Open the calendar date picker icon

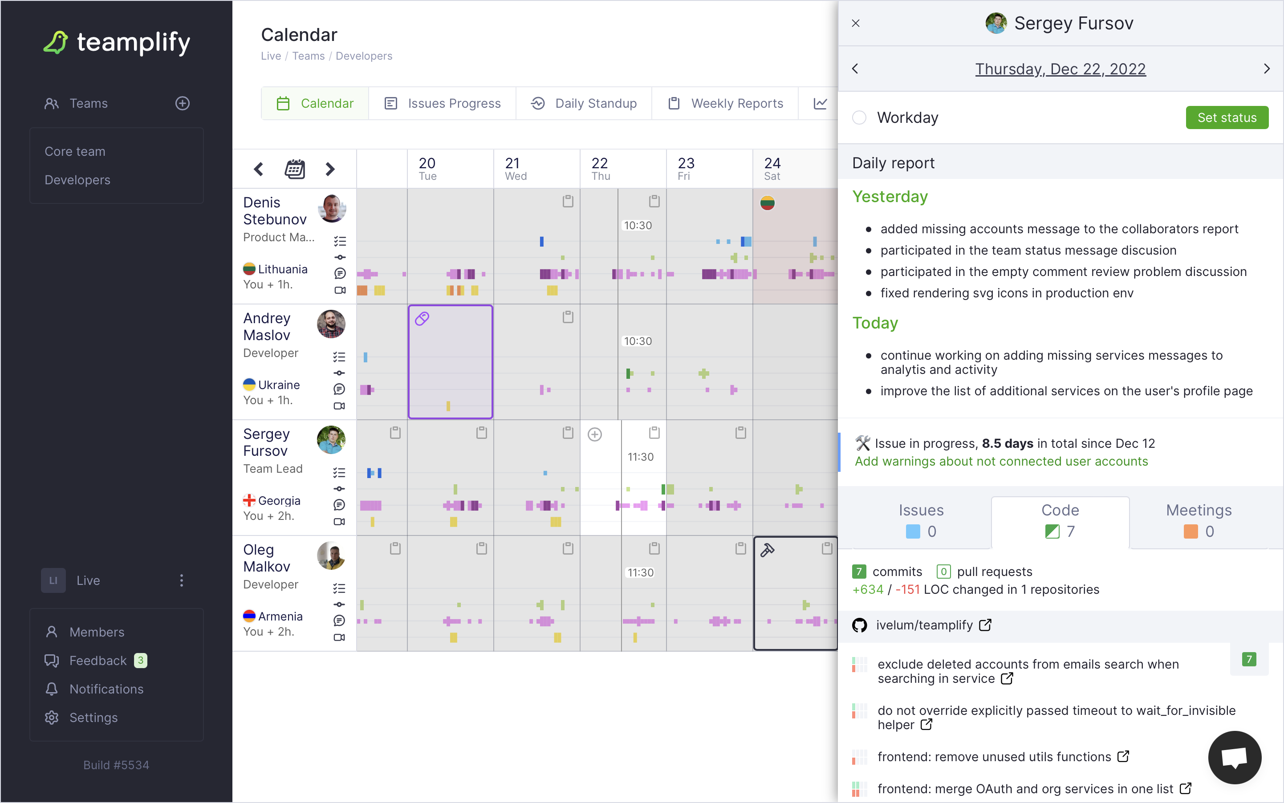[x=294, y=169]
